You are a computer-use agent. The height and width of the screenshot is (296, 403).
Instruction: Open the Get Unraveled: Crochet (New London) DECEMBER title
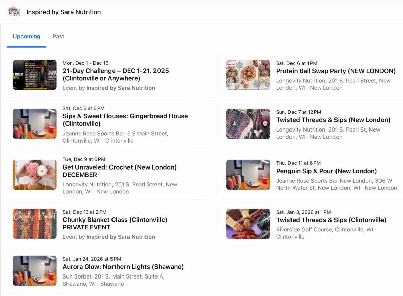pos(120,171)
